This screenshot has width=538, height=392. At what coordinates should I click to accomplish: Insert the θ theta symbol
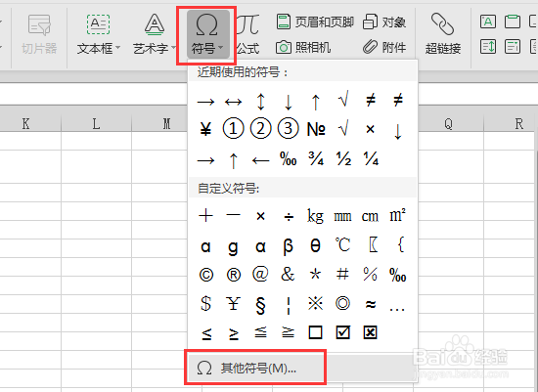pyautogui.click(x=315, y=245)
